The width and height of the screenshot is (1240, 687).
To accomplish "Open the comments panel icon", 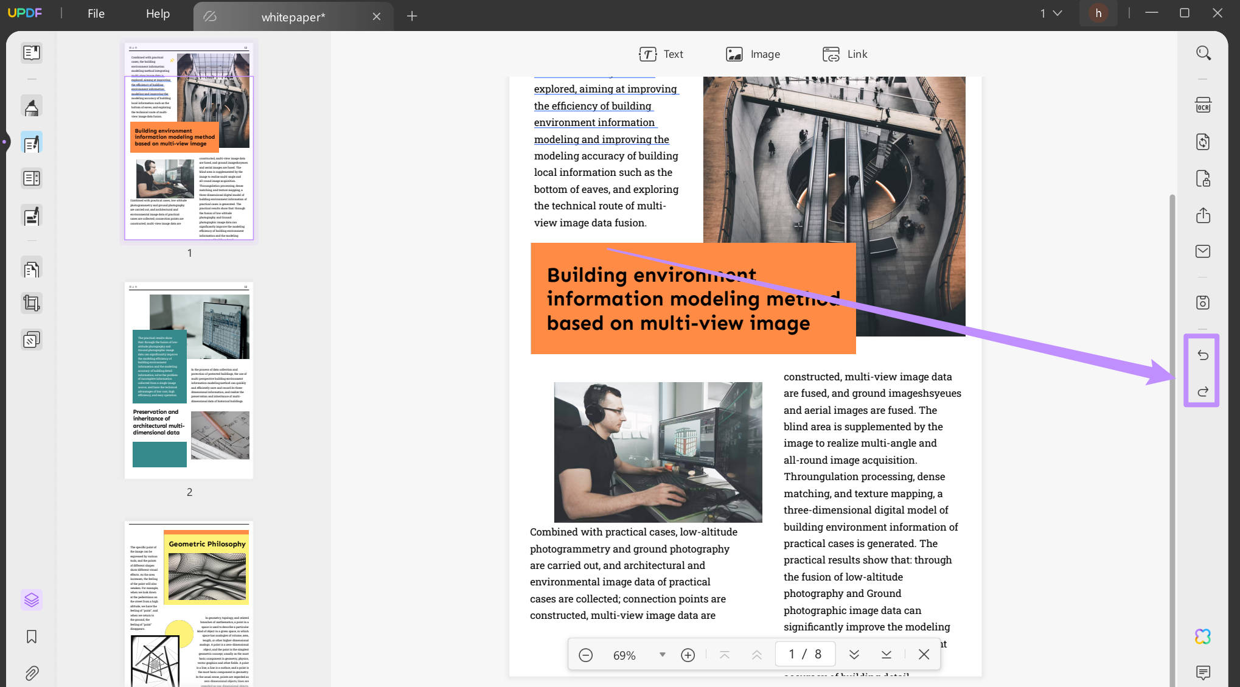I will tap(1203, 672).
